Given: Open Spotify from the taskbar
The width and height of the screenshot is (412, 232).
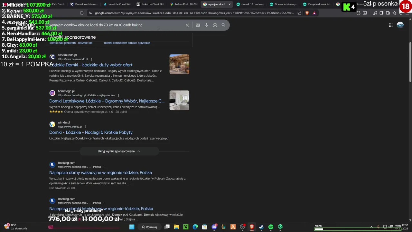Looking at the screenshot, I should pos(271,227).
